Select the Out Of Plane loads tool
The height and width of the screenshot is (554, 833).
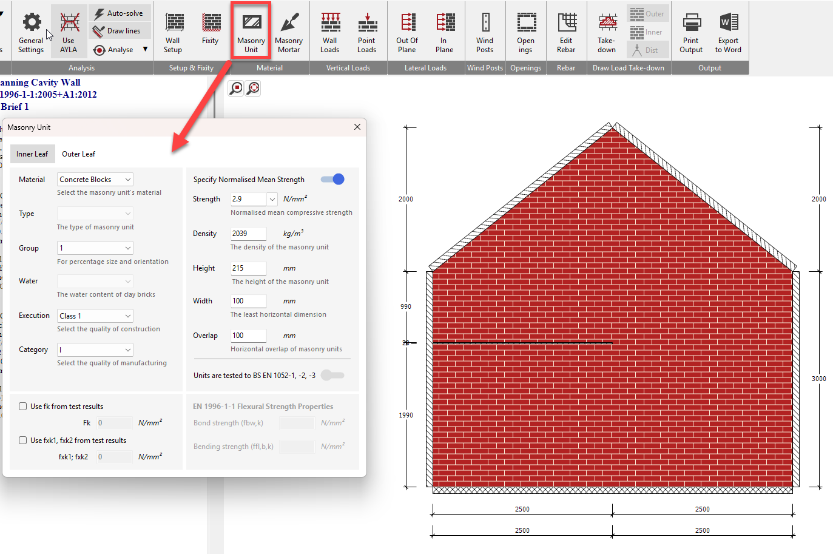[406, 30]
